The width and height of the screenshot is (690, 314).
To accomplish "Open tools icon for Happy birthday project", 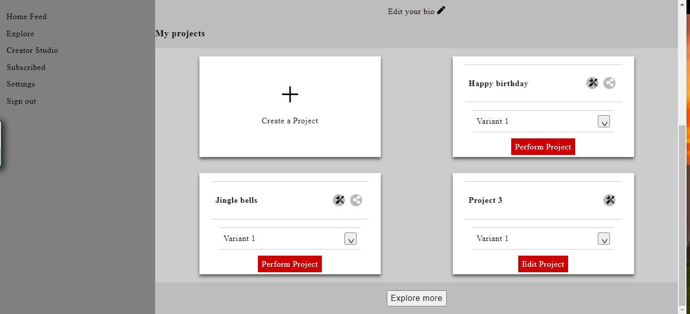I will [592, 83].
